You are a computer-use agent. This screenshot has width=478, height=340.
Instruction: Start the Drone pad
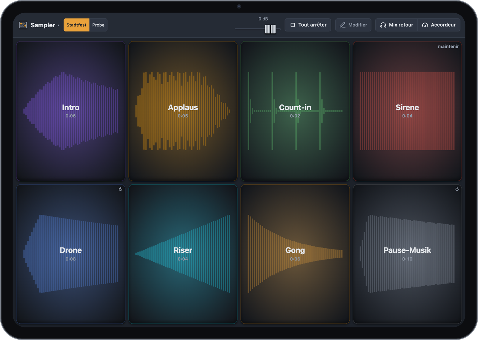(x=71, y=254)
